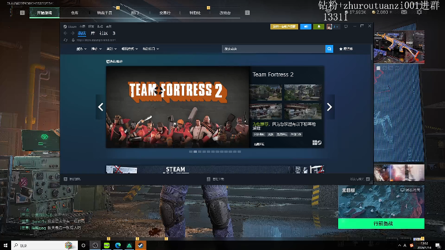Click the Steam page vertical scrollbar
This screenshot has width=445, height=250.
tap(372, 52)
